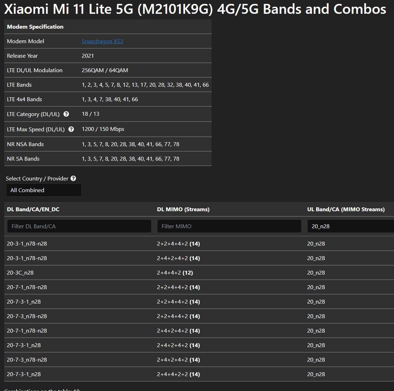The height and width of the screenshot is (391, 394).
Task: Select the 20-3C_n28 combo row
Action: (20, 273)
